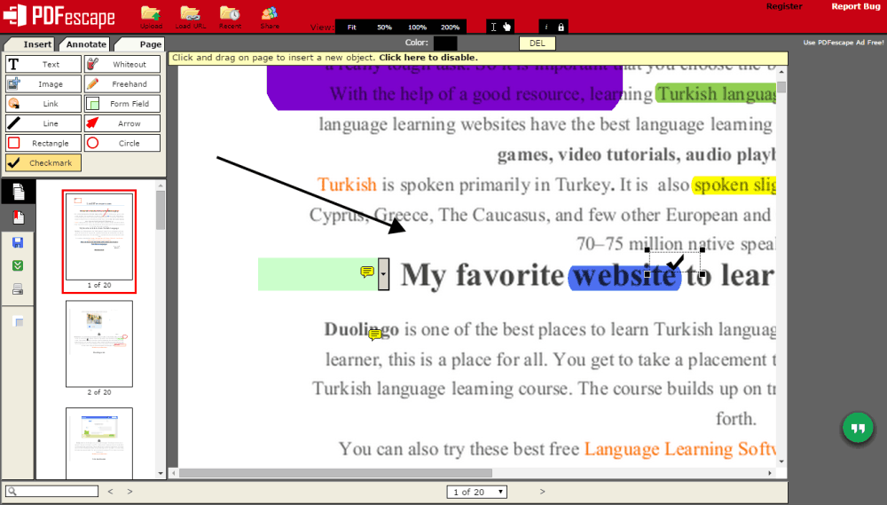Image resolution: width=887 pixels, height=505 pixels.
Task: Set view zoom to 50%
Action: [x=385, y=28]
